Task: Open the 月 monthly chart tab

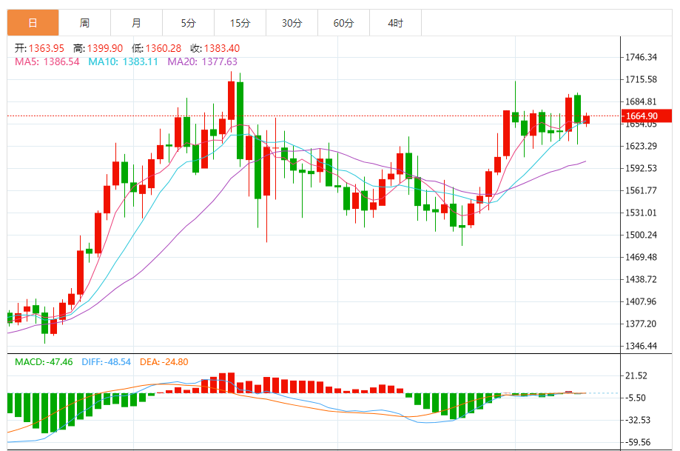Action: pyautogui.click(x=136, y=23)
